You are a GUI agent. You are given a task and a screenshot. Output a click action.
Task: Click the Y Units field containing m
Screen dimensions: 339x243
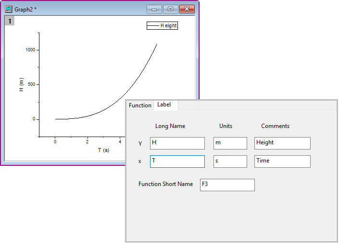pos(230,143)
